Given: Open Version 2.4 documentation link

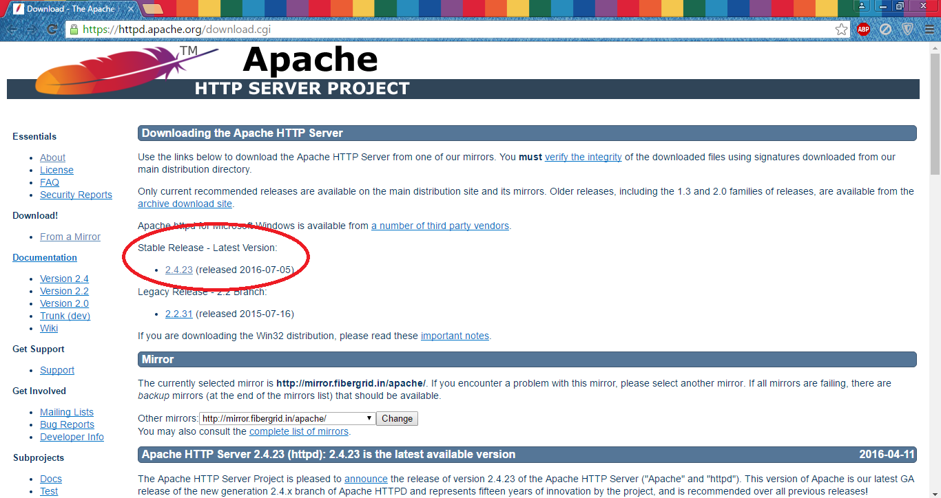Looking at the screenshot, I should tap(64, 279).
